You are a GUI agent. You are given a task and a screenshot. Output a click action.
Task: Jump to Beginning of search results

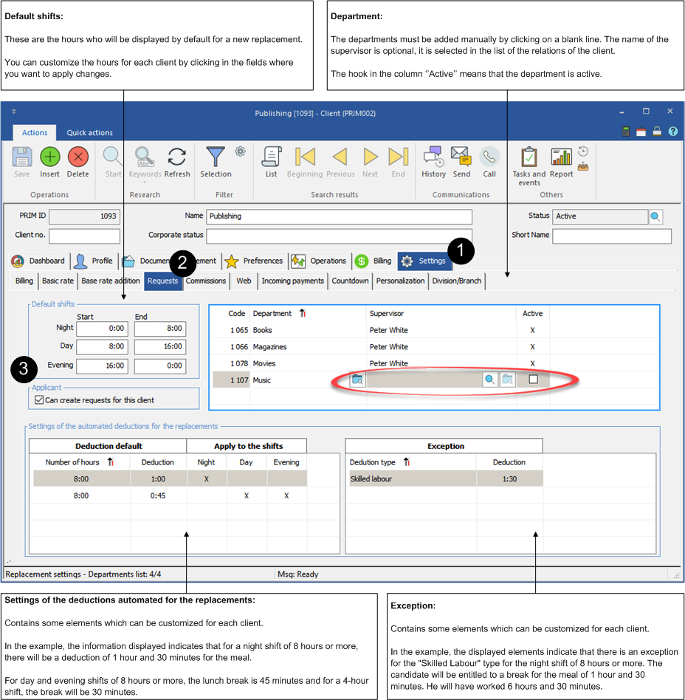point(305,157)
